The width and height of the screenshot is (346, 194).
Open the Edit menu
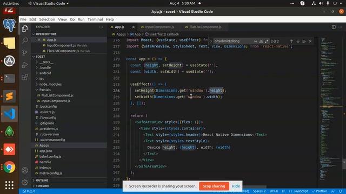point(32,19)
